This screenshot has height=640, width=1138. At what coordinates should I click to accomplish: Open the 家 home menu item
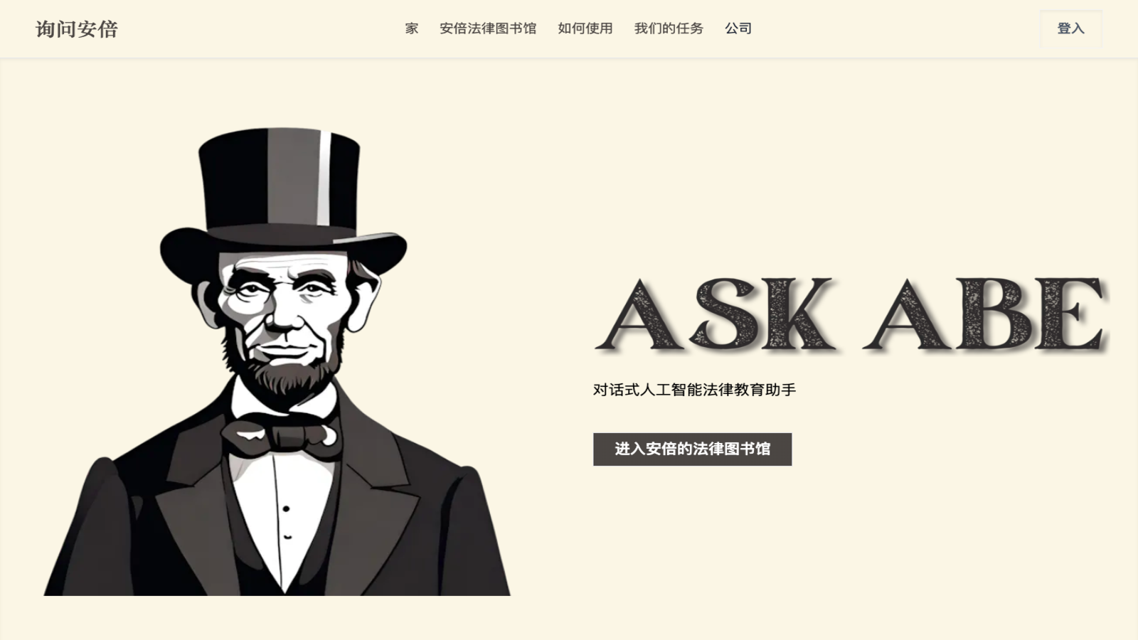[x=412, y=28]
